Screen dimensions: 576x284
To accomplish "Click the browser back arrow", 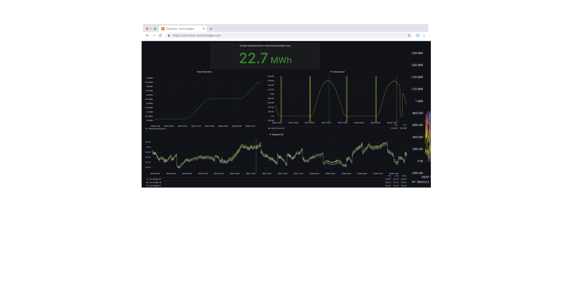I will pyautogui.click(x=147, y=36).
